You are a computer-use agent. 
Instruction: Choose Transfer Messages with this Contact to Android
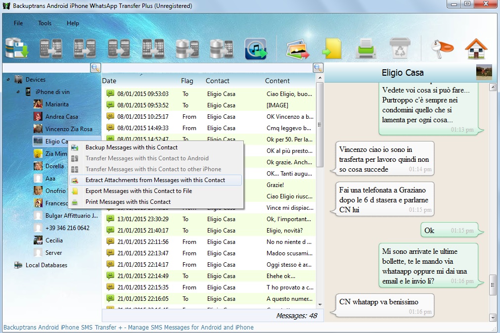pos(156,158)
